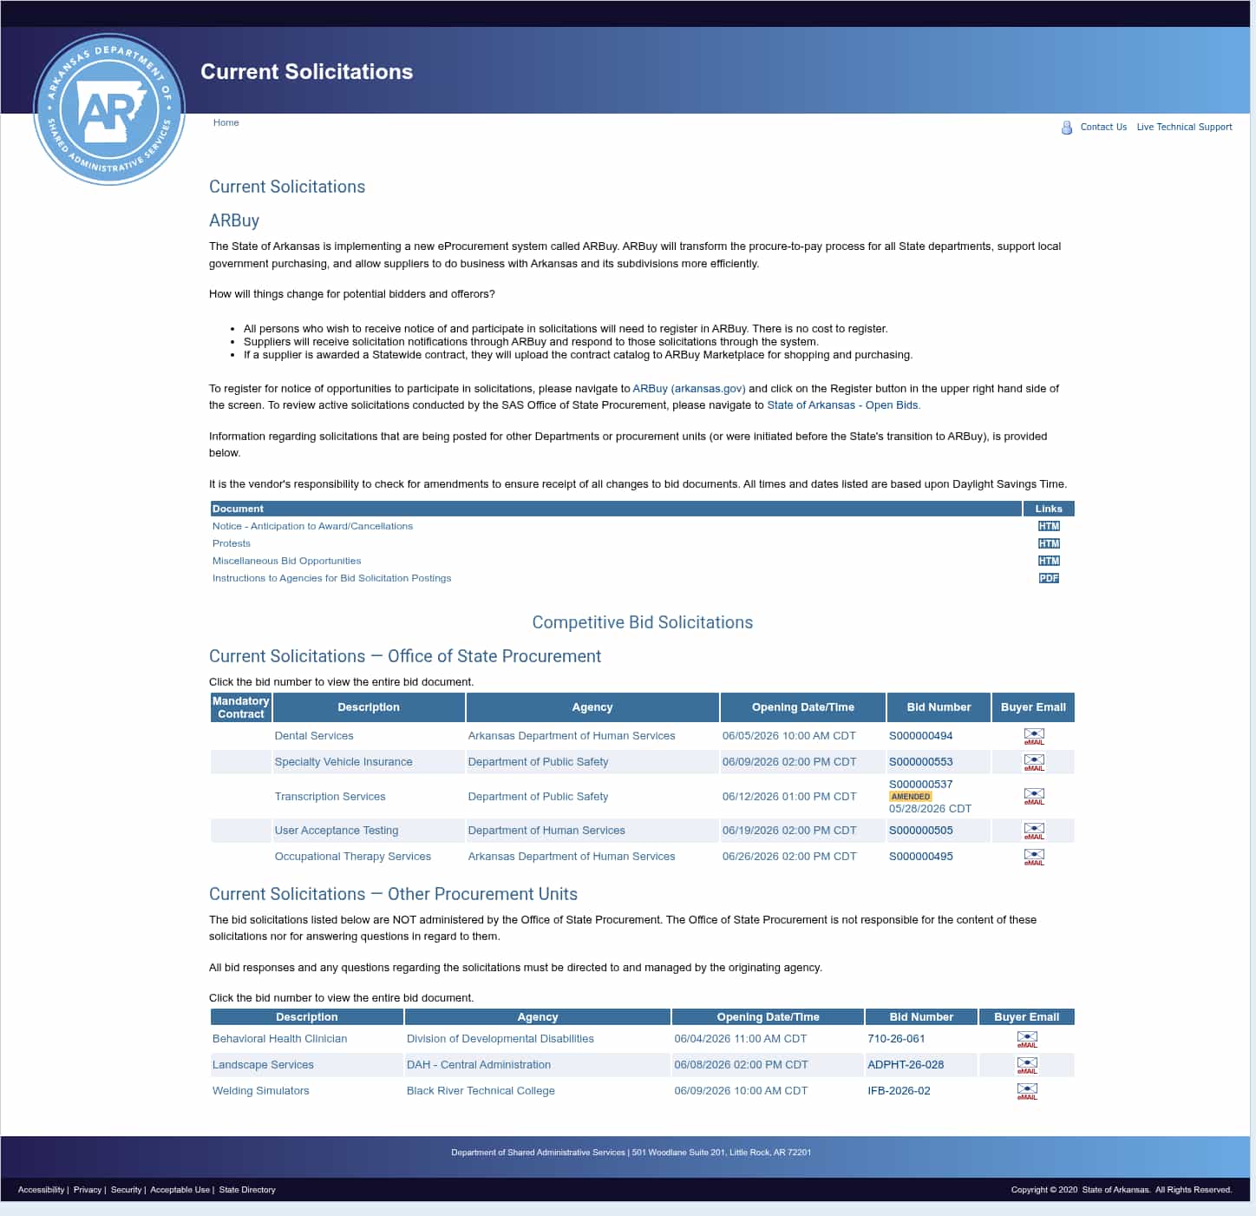View bid ADPHT-26-028 document
1256x1216 pixels.
click(906, 1065)
